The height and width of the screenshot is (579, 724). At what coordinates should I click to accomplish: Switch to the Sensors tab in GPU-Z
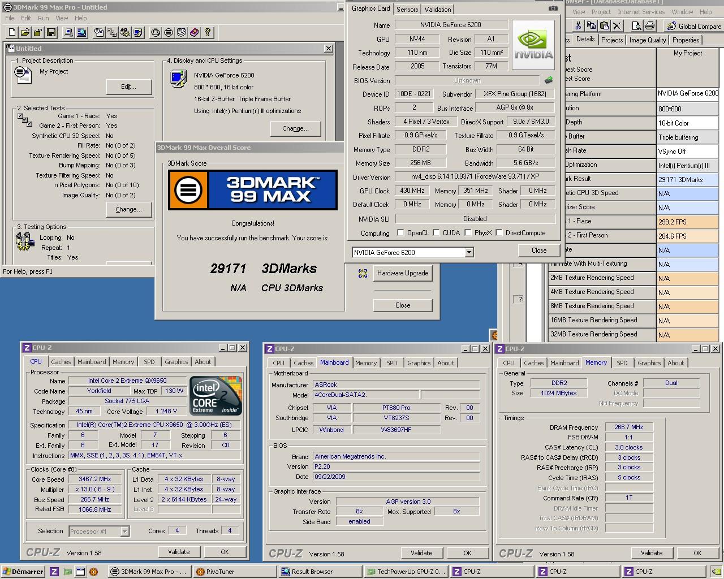pyautogui.click(x=407, y=10)
